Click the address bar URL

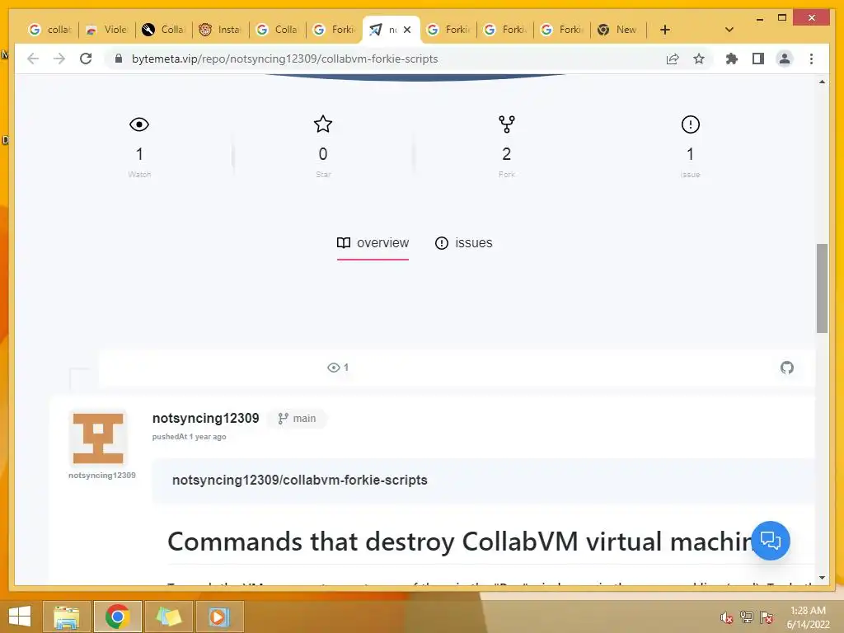point(284,59)
